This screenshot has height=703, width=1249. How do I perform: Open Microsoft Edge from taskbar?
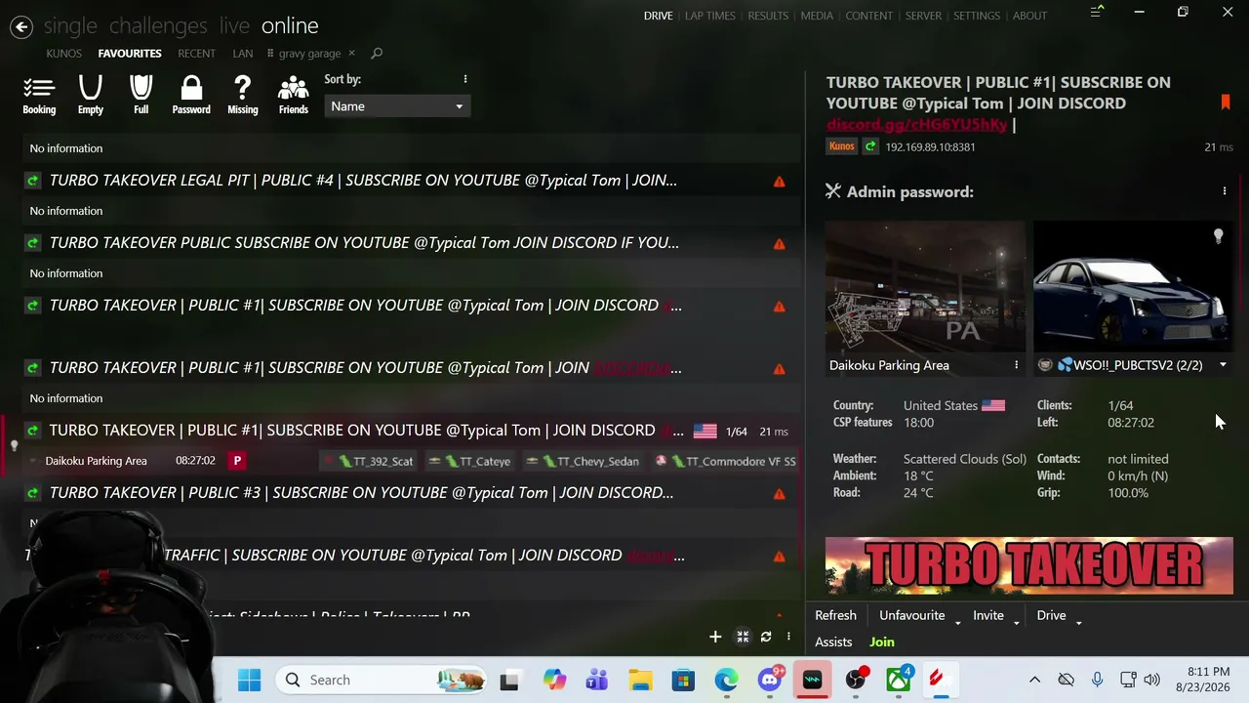727,680
